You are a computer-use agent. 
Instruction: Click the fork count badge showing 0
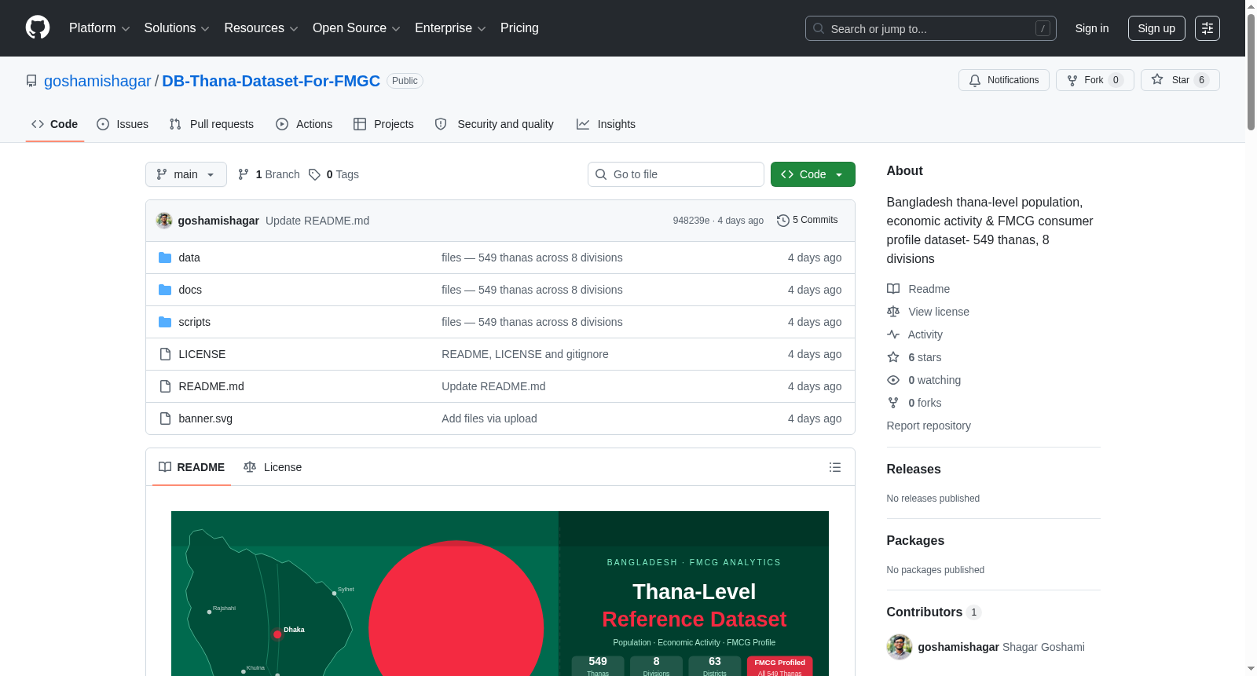(1116, 80)
